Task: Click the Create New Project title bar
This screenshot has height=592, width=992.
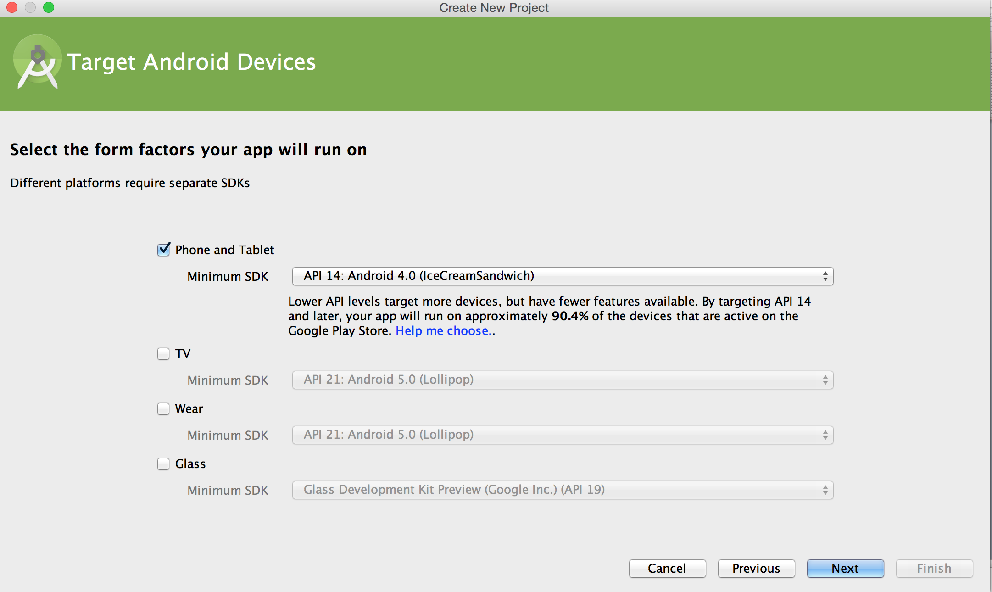Action: 494,8
